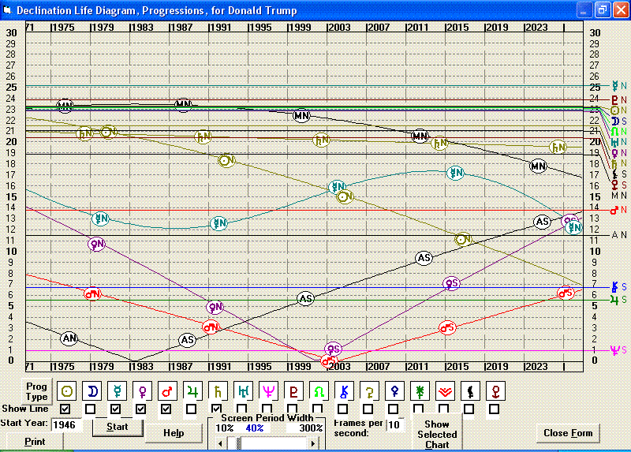Image resolution: width=631 pixels, height=452 pixels.
Task: Uncheck the Show Line checkbox under Venus
Action: pos(141,409)
